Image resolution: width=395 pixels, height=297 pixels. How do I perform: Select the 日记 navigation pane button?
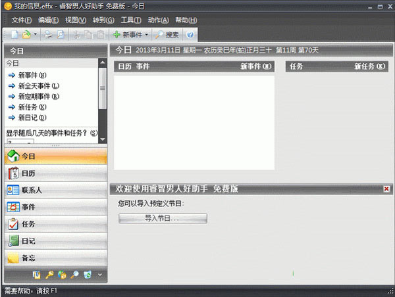tap(56, 241)
